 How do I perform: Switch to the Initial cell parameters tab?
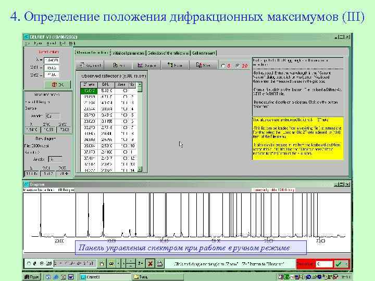129,53
